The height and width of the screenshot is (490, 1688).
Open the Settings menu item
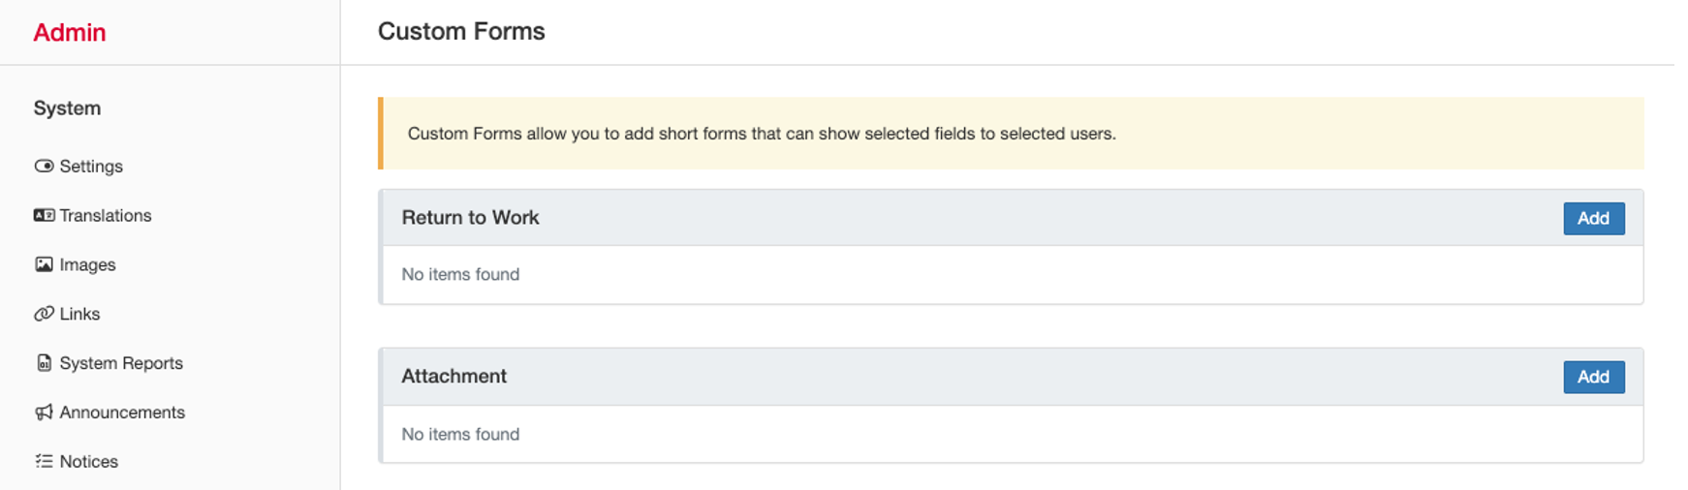tap(91, 167)
